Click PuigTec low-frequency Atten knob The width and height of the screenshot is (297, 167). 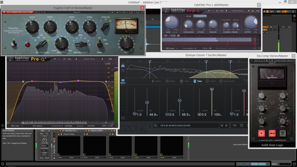pos(50,27)
